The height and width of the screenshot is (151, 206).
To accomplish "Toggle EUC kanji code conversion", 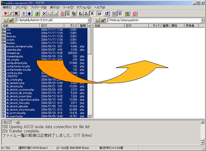I will 81,13.
